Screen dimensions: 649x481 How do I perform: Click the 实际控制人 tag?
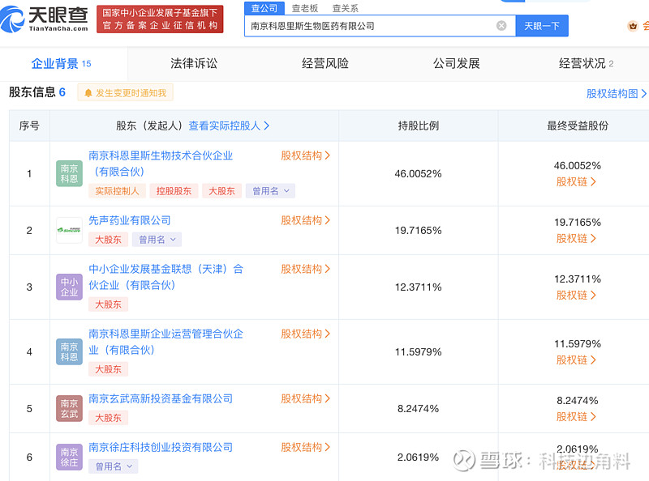tap(117, 191)
